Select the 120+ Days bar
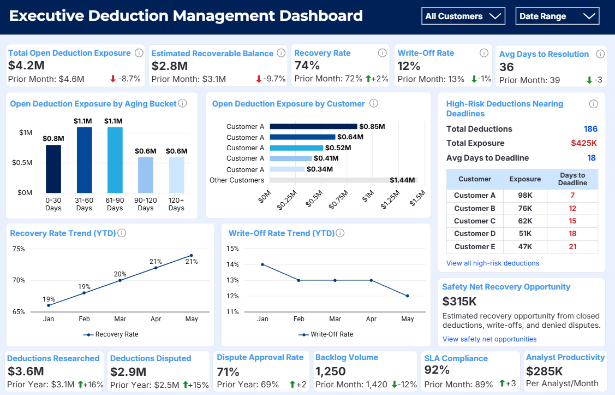The image size is (615, 395). coord(176,175)
